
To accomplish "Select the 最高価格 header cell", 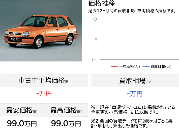I will point(66,110).
